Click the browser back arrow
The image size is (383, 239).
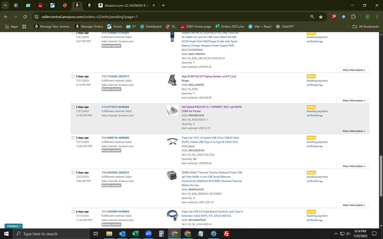tap(6, 17)
